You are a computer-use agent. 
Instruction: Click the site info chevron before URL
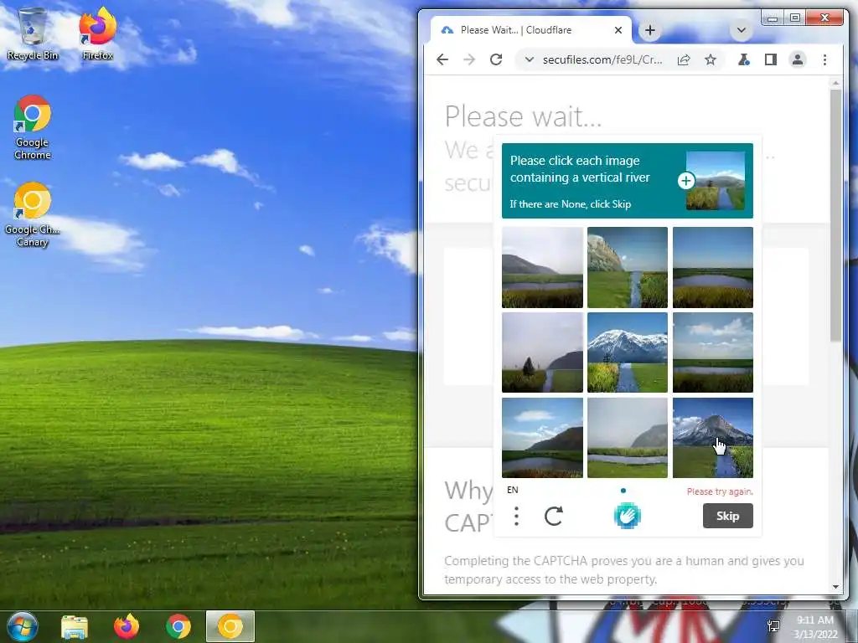[x=529, y=59]
